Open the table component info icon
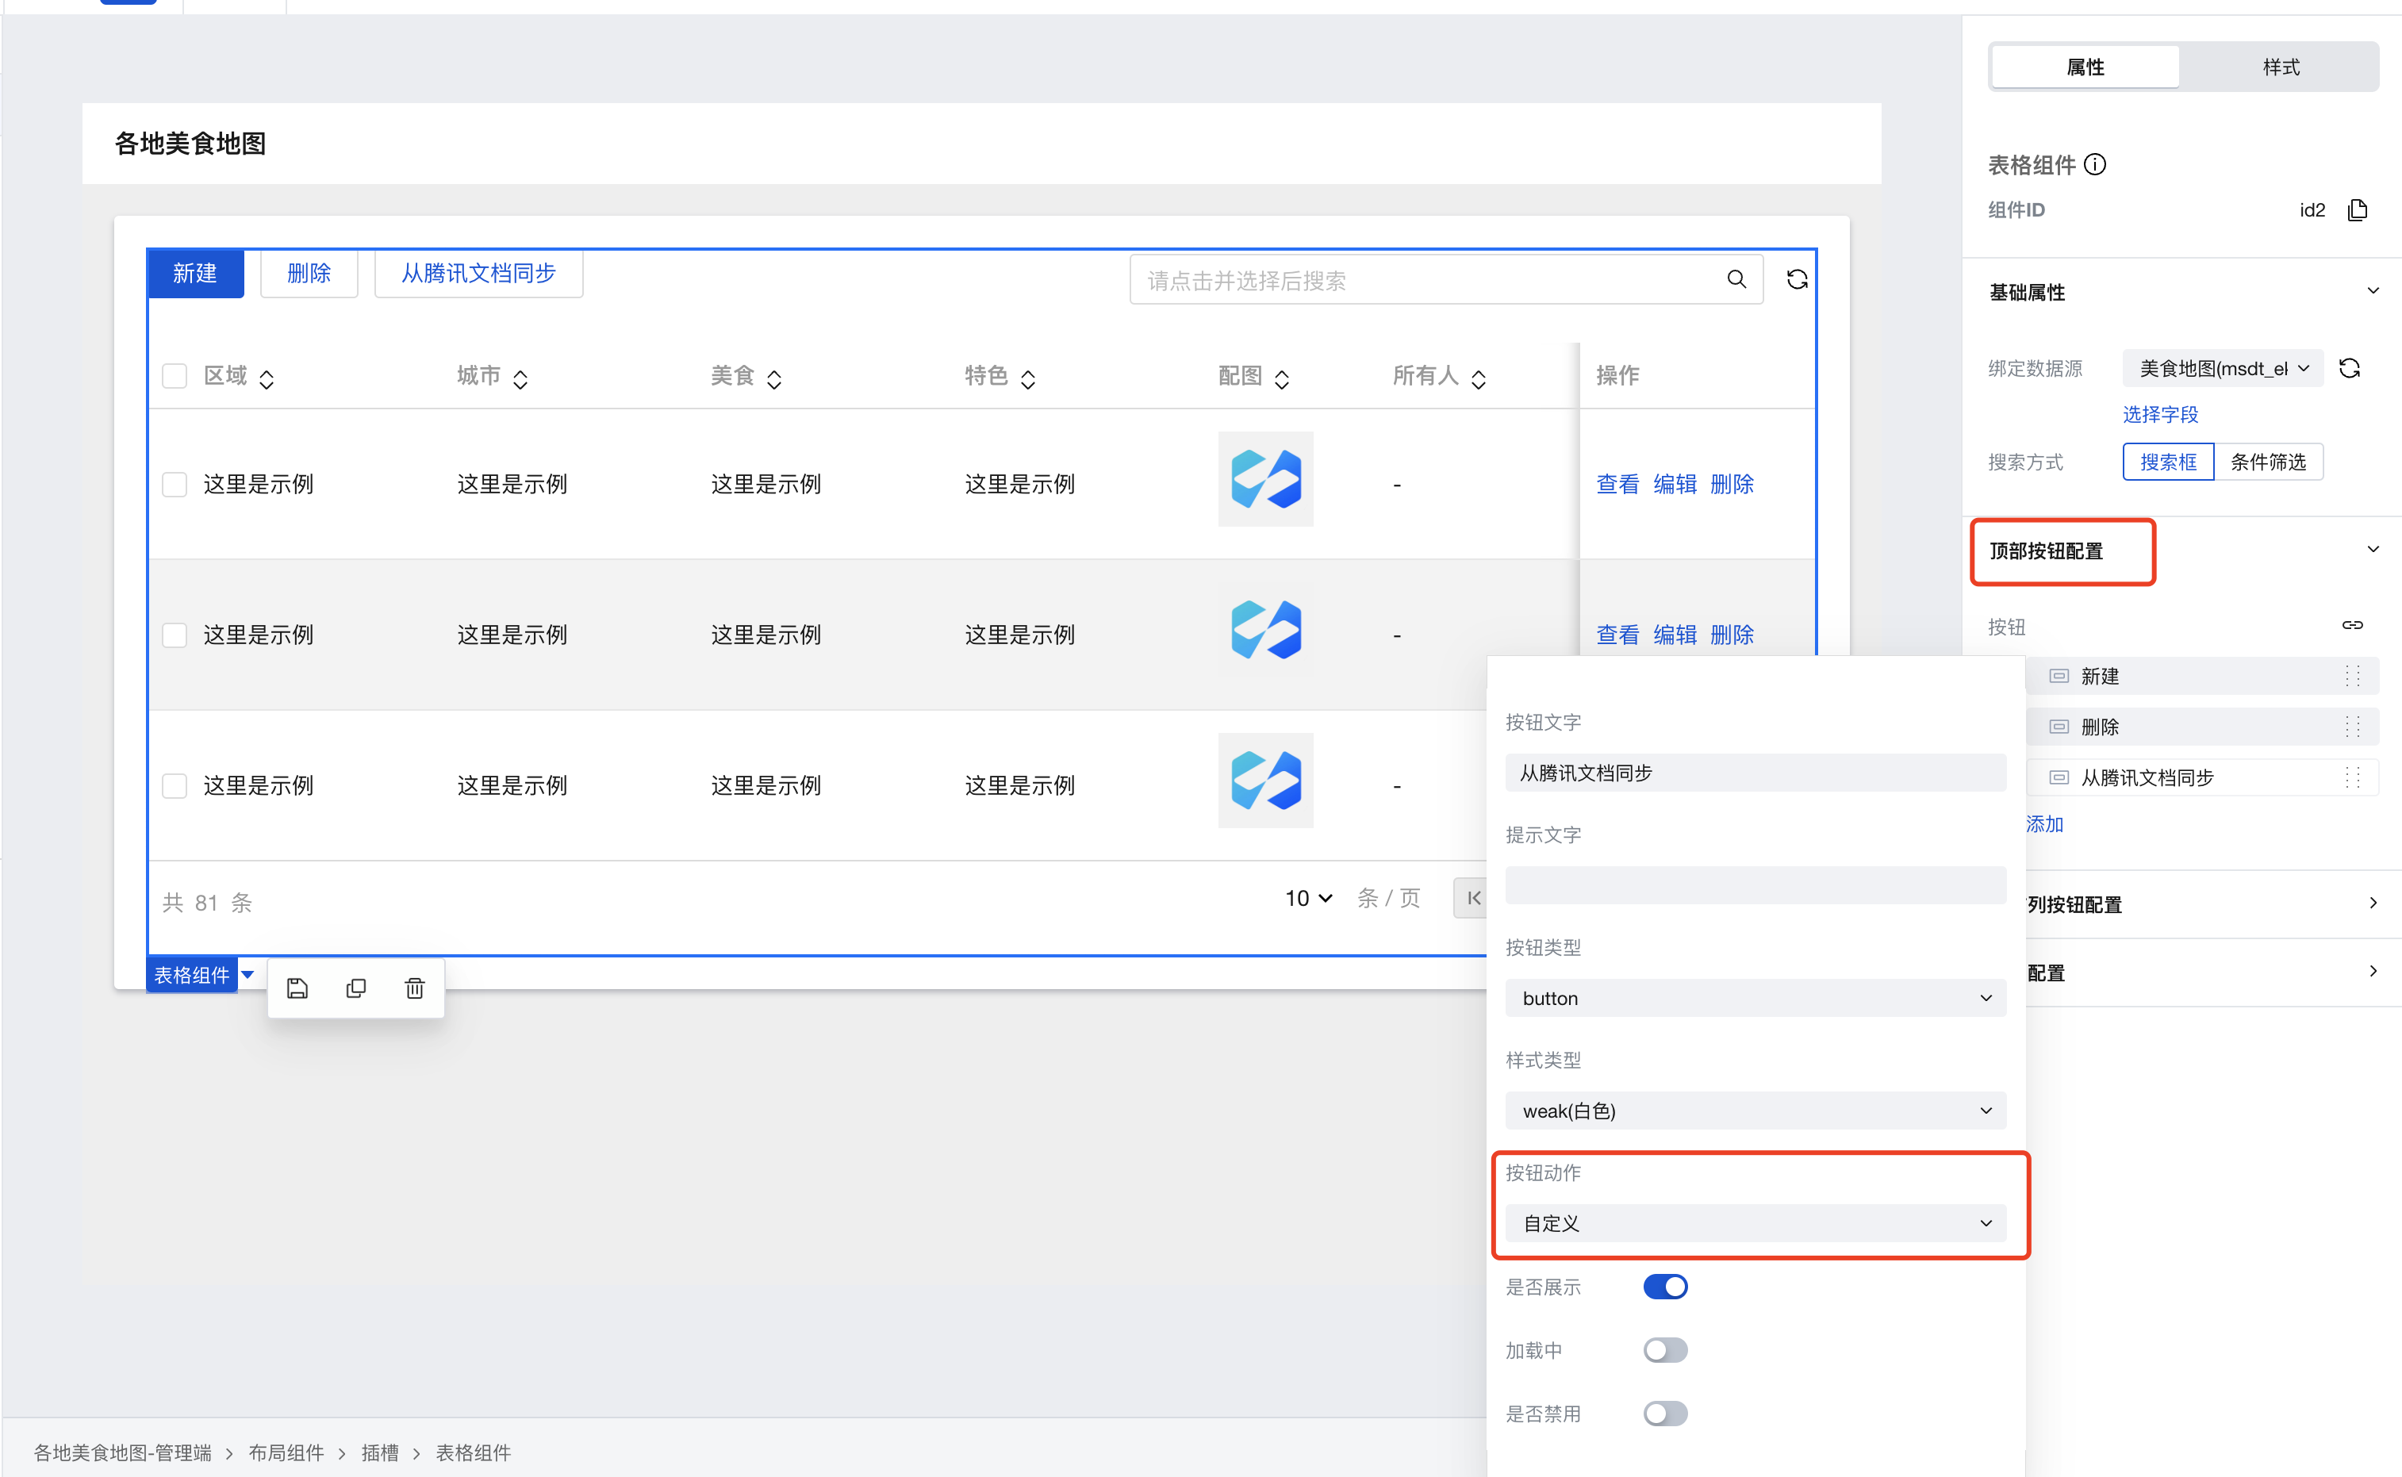Screen dimensions: 2402x1477 (2094, 164)
